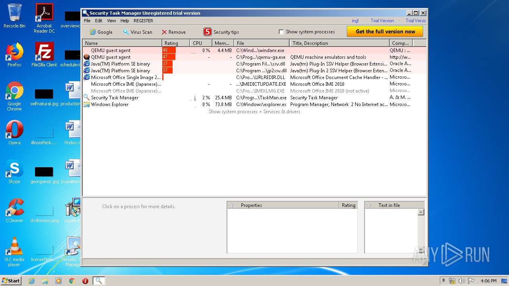
Task: Open the File menu
Action: pyautogui.click(x=87, y=21)
